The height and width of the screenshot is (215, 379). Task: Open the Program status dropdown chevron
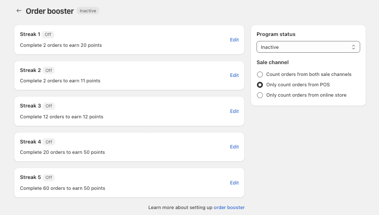[x=353, y=47]
